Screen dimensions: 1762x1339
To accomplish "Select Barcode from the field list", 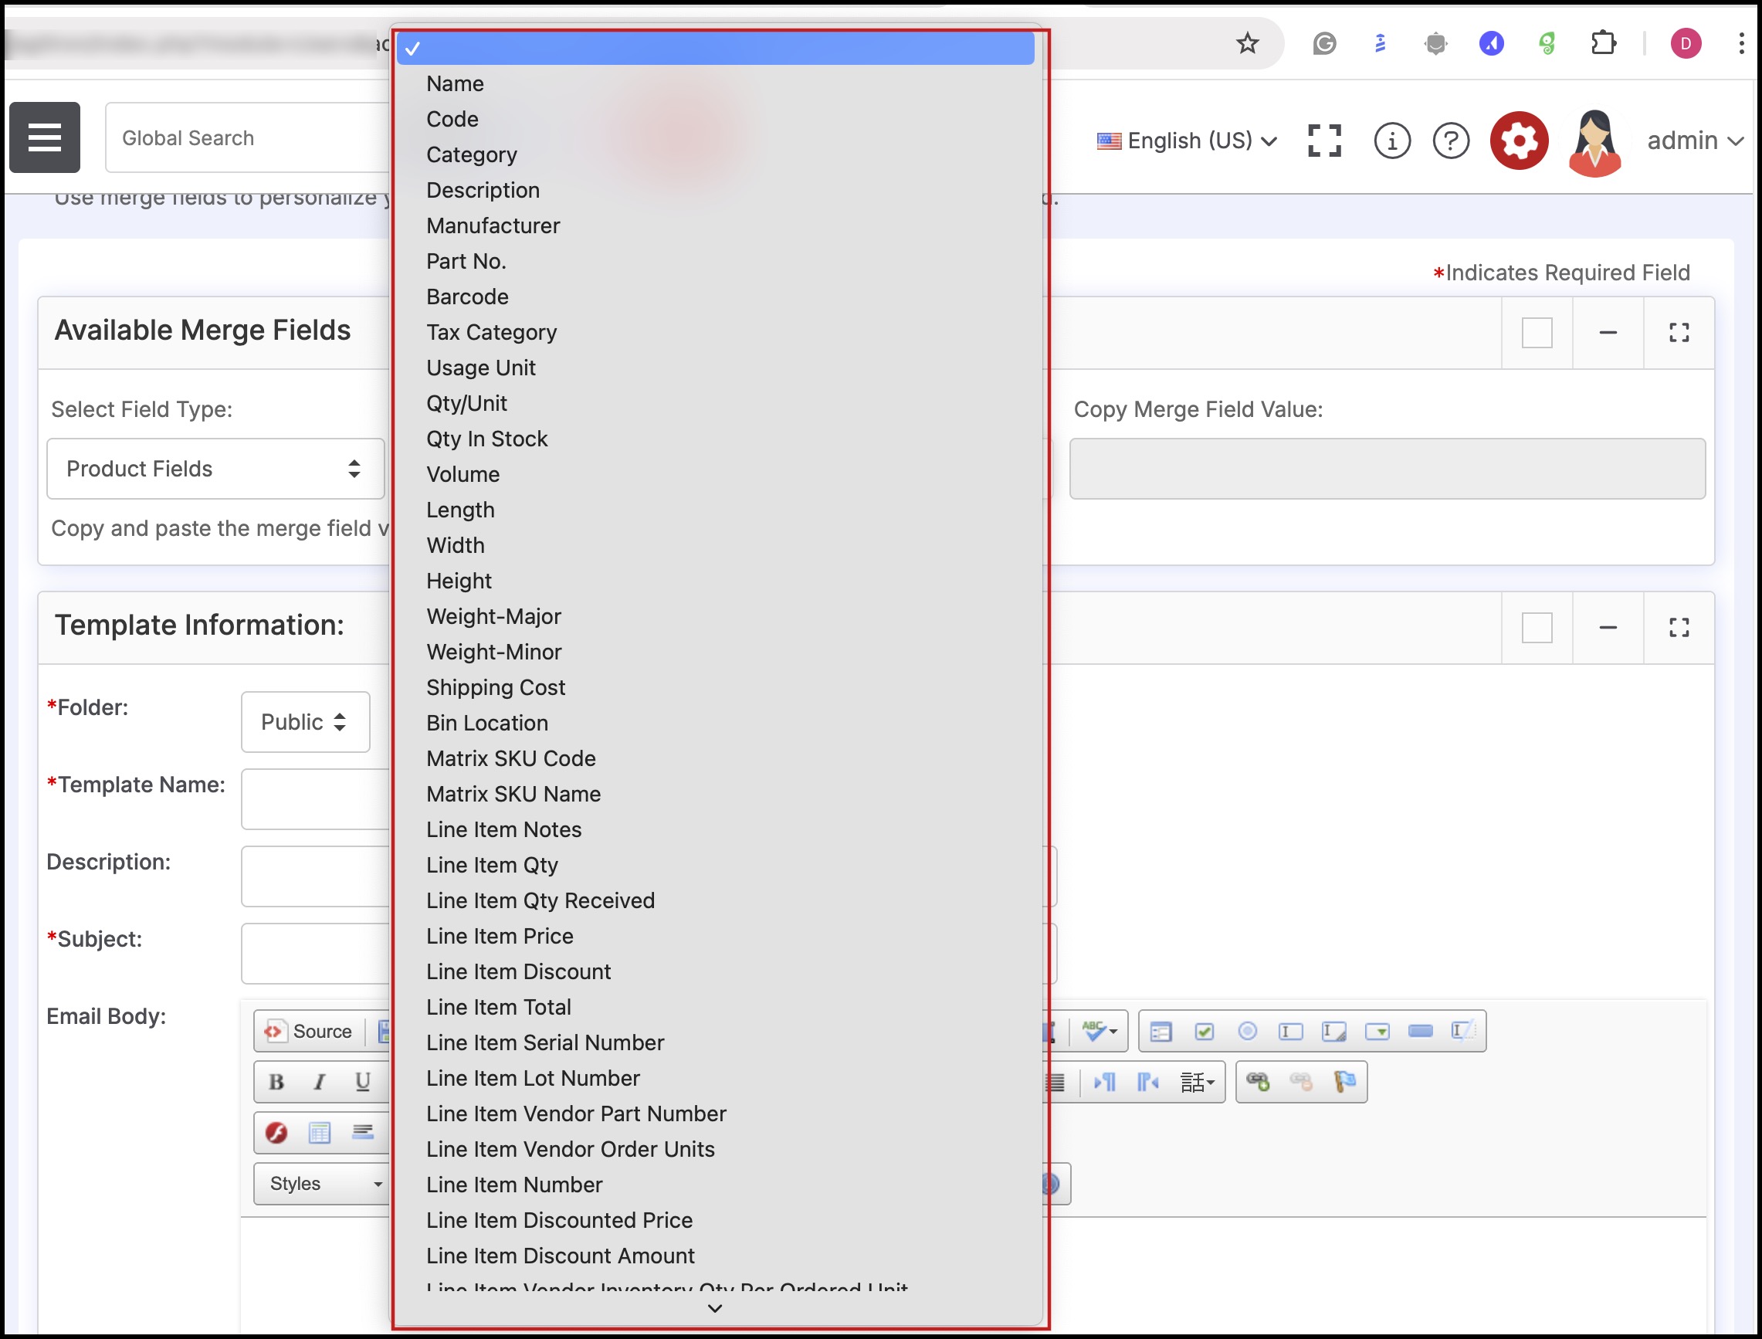I will 467,297.
